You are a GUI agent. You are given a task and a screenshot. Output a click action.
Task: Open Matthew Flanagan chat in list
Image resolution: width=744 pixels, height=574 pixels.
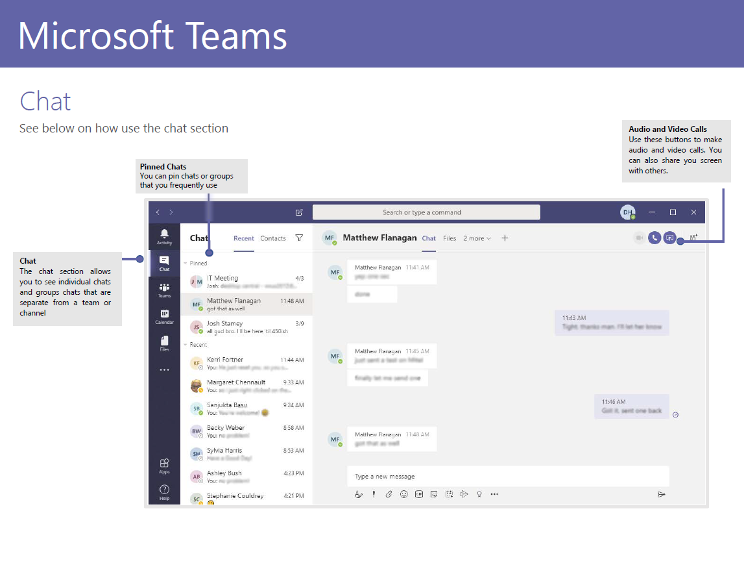click(246, 305)
